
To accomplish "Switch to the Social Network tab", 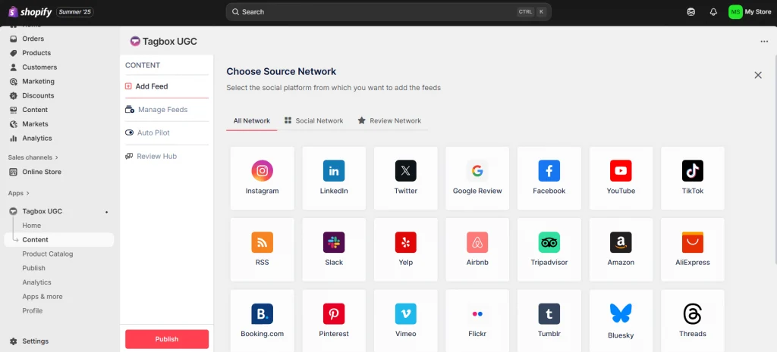I will click(x=313, y=120).
